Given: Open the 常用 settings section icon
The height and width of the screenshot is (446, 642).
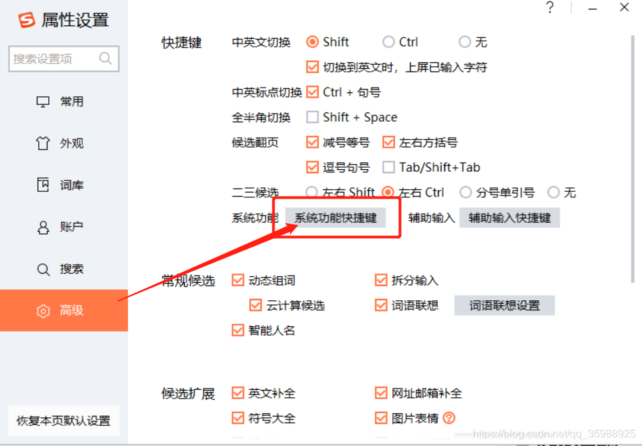Looking at the screenshot, I should [43, 101].
